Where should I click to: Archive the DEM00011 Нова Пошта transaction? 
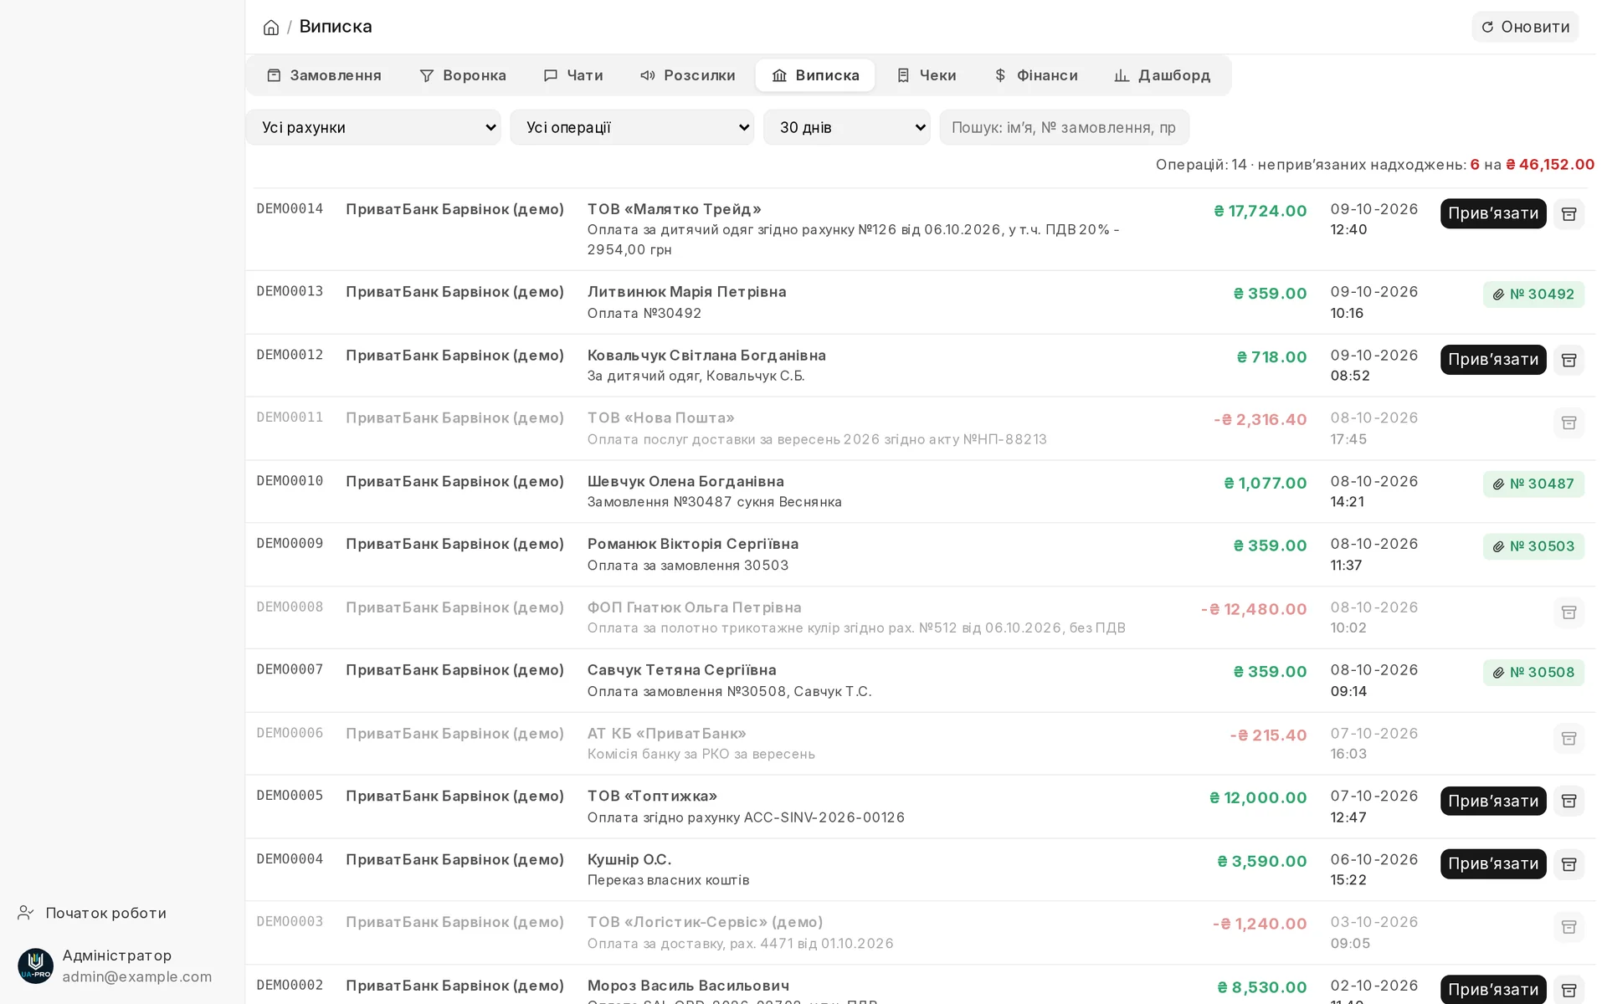click(x=1568, y=423)
